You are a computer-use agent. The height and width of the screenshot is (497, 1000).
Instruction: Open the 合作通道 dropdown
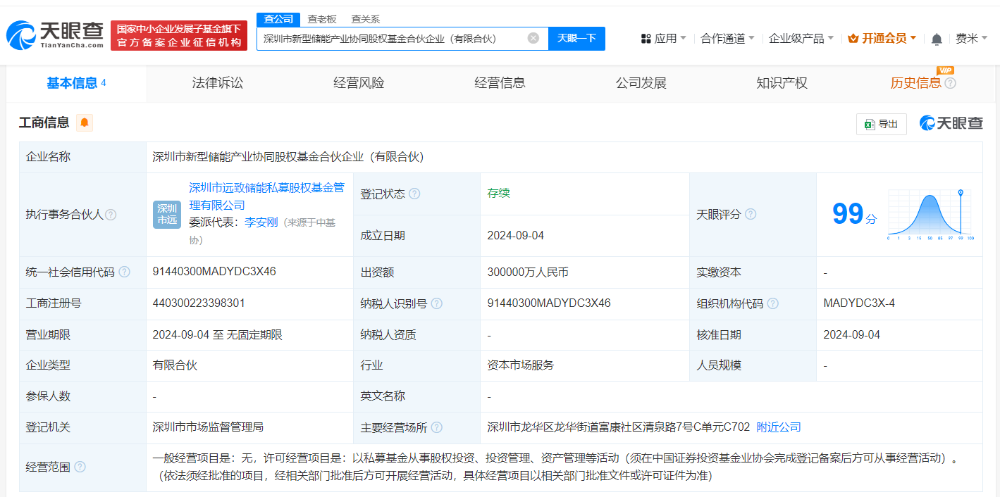point(722,38)
